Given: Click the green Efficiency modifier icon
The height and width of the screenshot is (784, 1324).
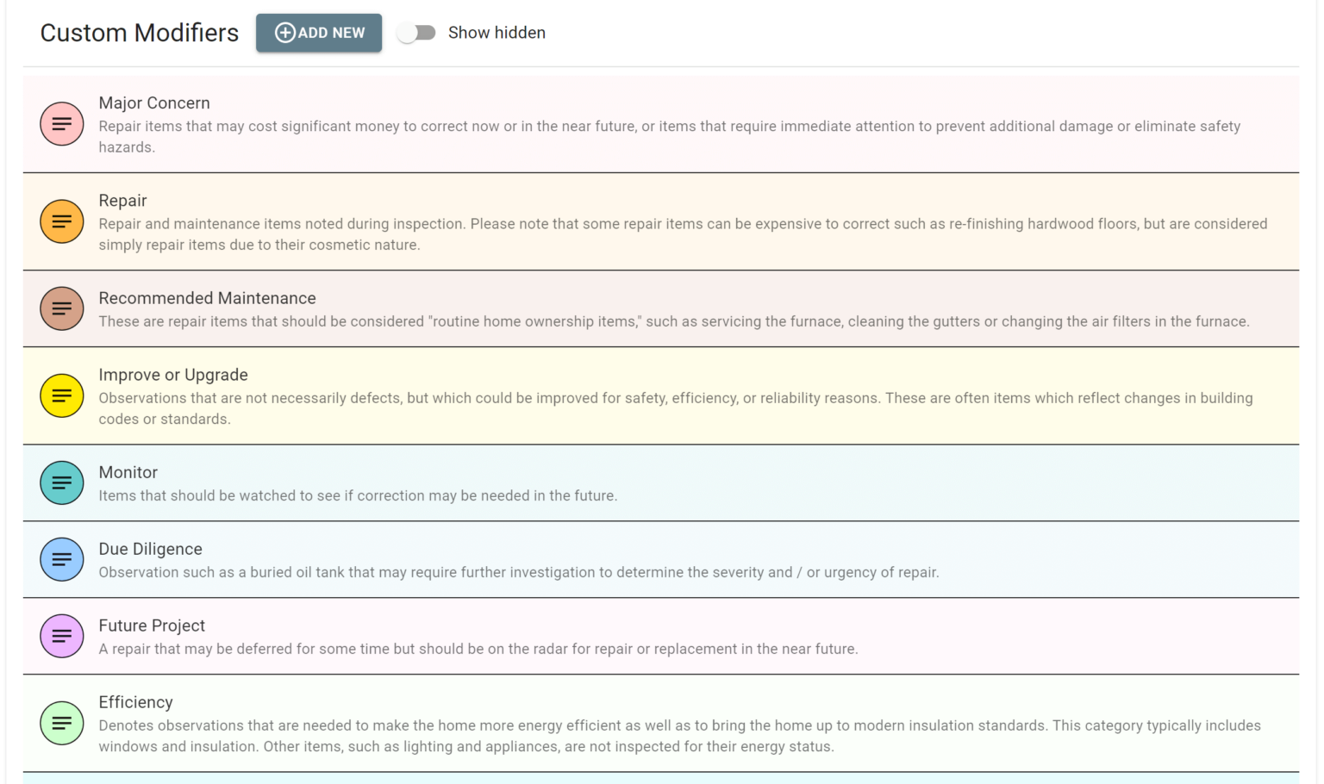Looking at the screenshot, I should [61, 723].
